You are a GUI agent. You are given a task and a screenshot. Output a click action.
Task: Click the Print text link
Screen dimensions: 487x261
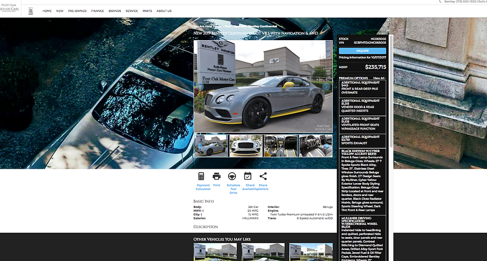[x=217, y=185]
